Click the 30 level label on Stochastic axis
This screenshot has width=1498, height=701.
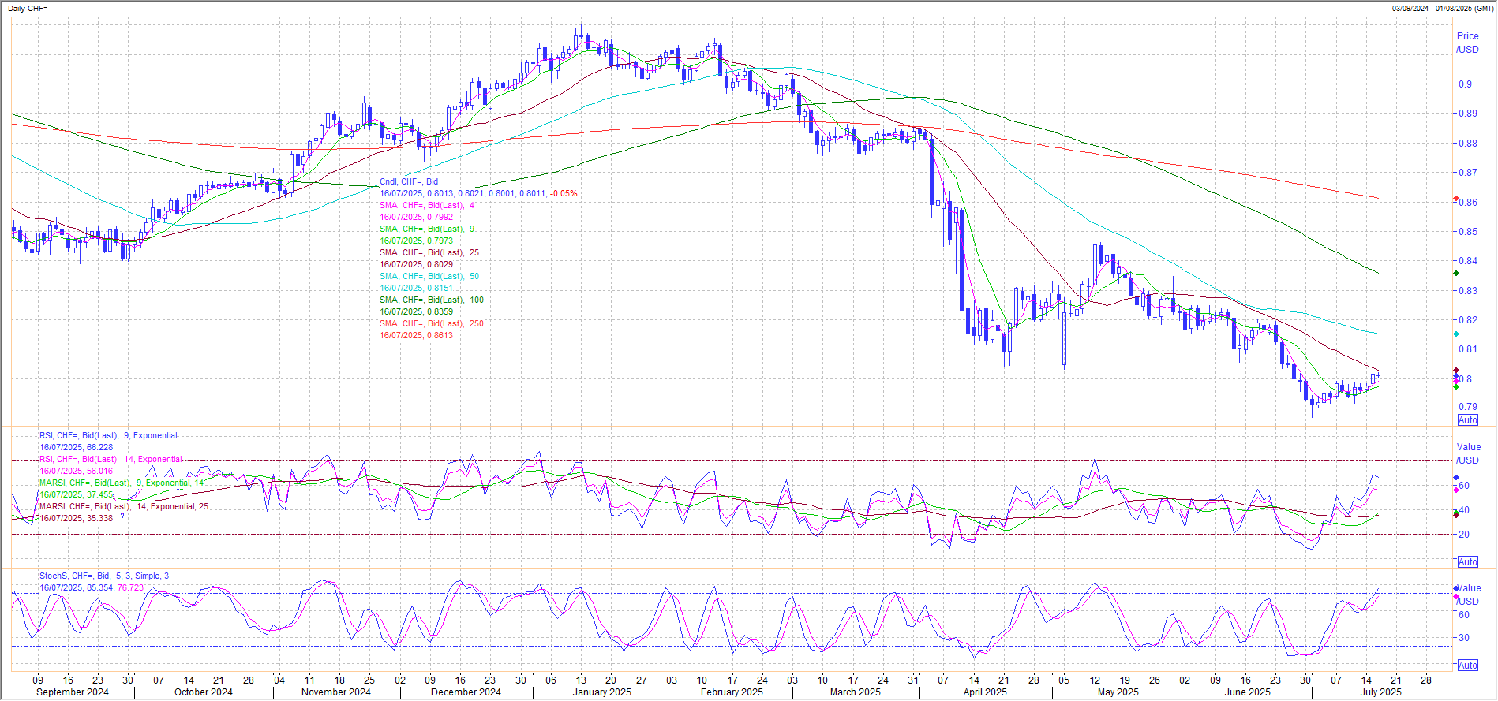(1464, 637)
